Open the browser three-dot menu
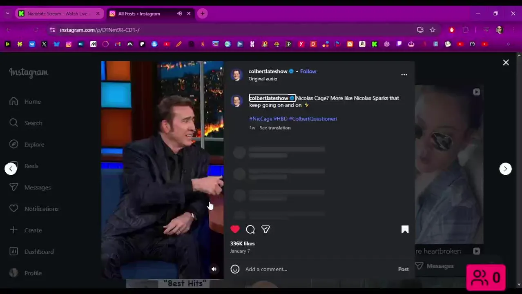This screenshot has width=522, height=294. point(513,30)
